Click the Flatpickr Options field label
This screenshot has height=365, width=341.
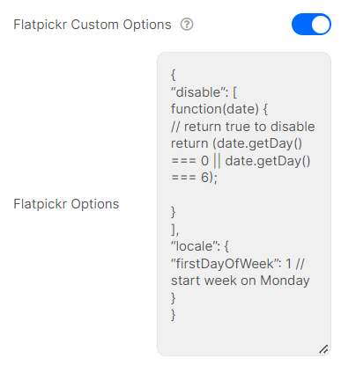[x=66, y=204]
